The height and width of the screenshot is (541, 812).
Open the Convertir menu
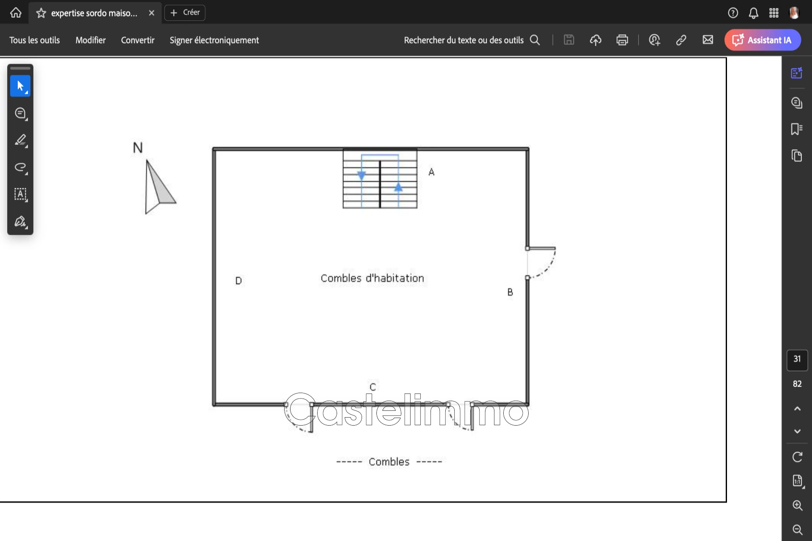137,40
